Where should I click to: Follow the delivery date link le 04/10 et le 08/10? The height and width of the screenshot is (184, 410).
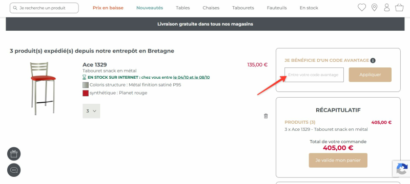[x=191, y=77]
